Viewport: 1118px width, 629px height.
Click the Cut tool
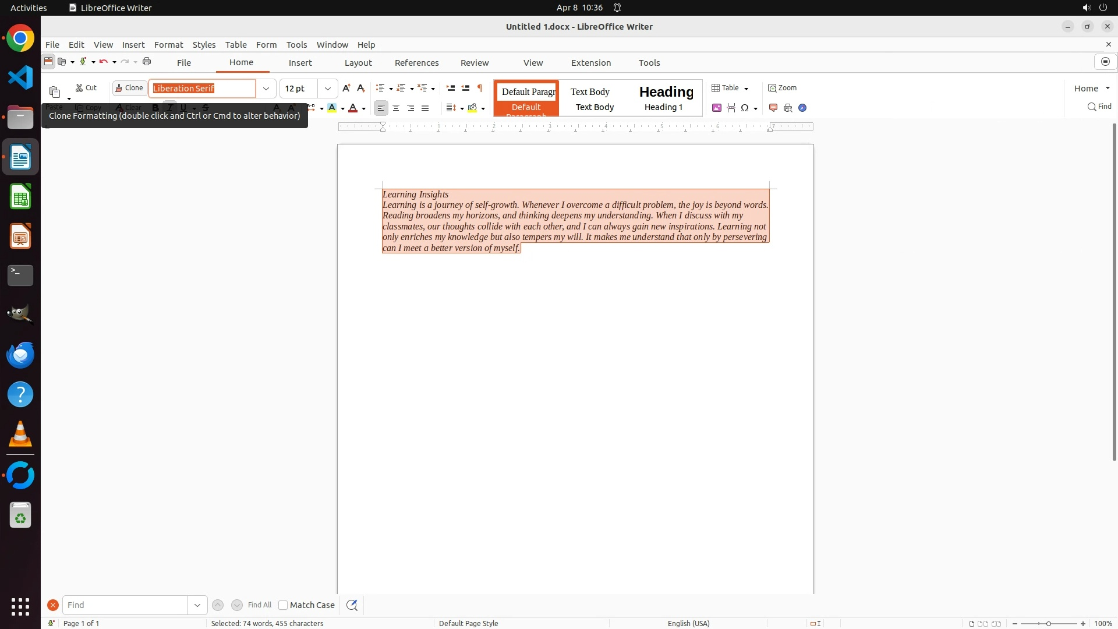[x=86, y=88]
